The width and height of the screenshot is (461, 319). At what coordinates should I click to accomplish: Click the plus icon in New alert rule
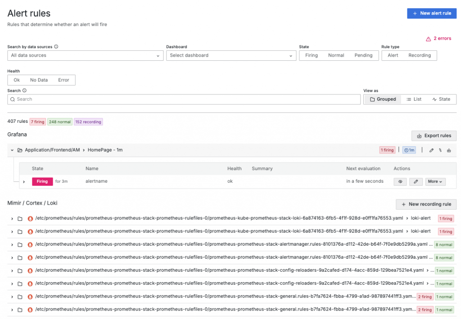(415, 13)
